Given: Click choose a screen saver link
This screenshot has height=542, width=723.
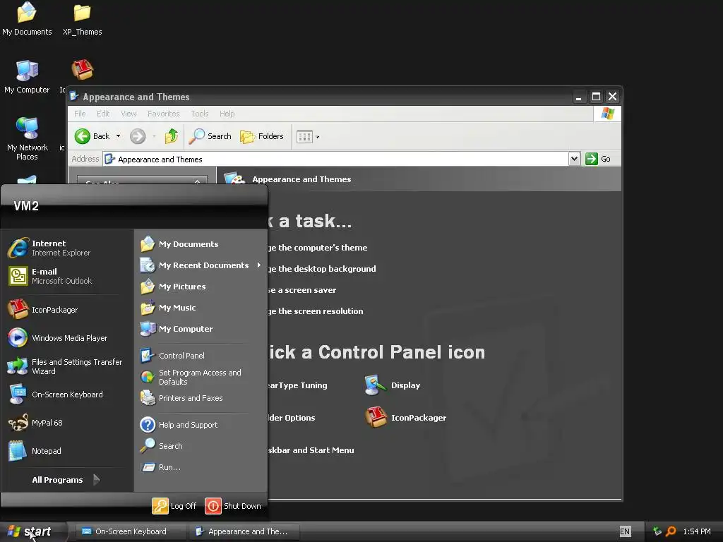Looking at the screenshot, I should click(x=302, y=290).
